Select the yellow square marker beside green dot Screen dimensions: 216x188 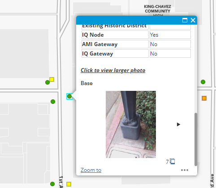pyautogui.click(x=52, y=79)
